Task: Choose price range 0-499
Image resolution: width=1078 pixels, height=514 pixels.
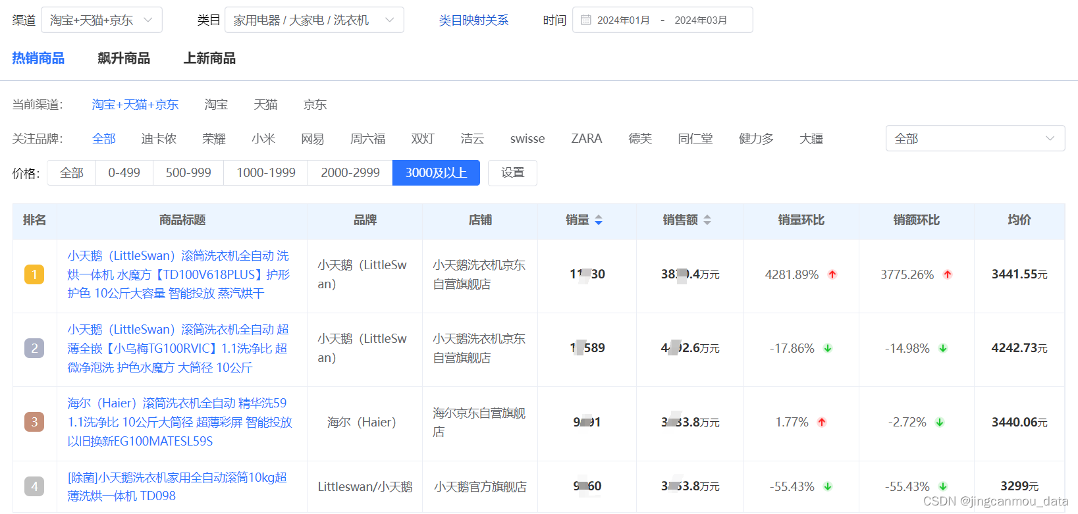Action: 124,173
